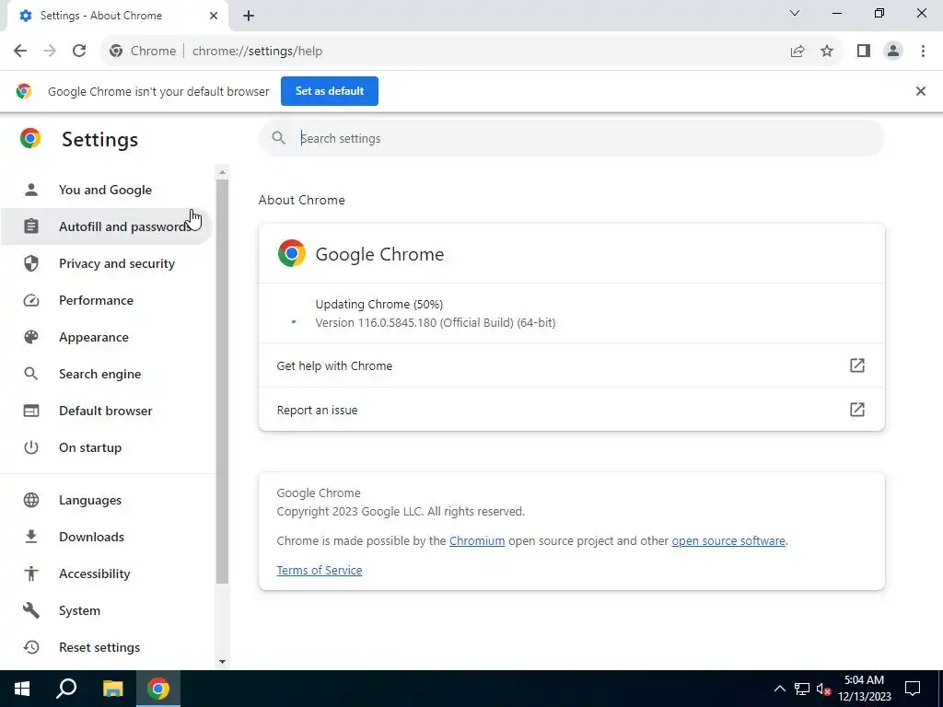Viewport: 943px width, 707px height.
Task: Open Performance settings
Action: [105, 300]
